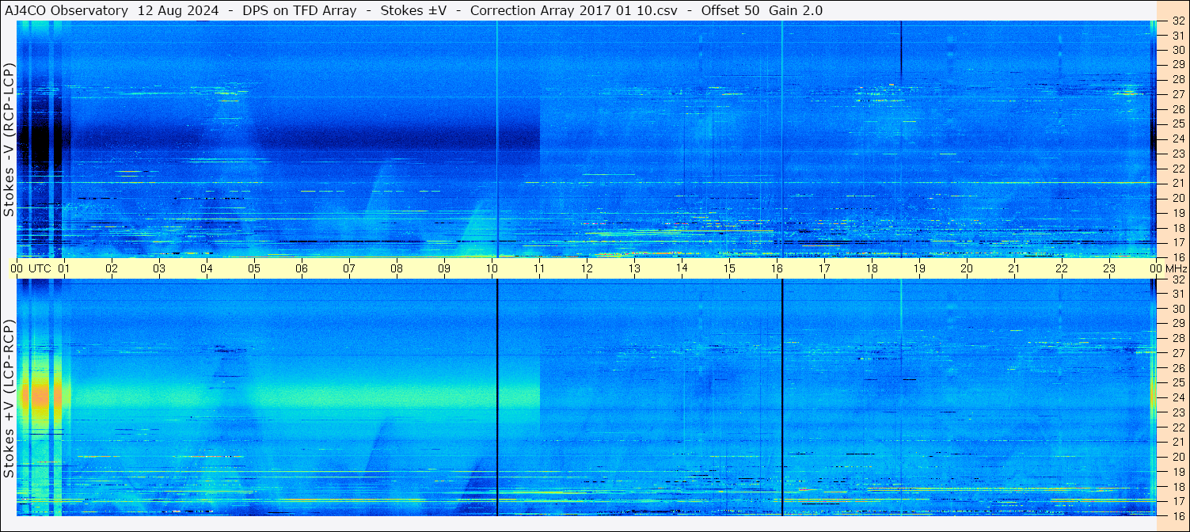
Task: Click 26 MHz label on Stokes -V panel
Action: [1177, 108]
